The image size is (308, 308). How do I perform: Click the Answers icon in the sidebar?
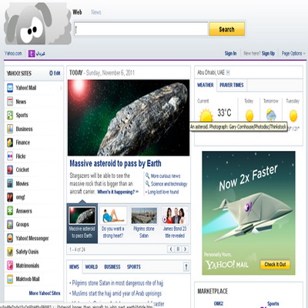pyautogui.click(x=10, y=211)
